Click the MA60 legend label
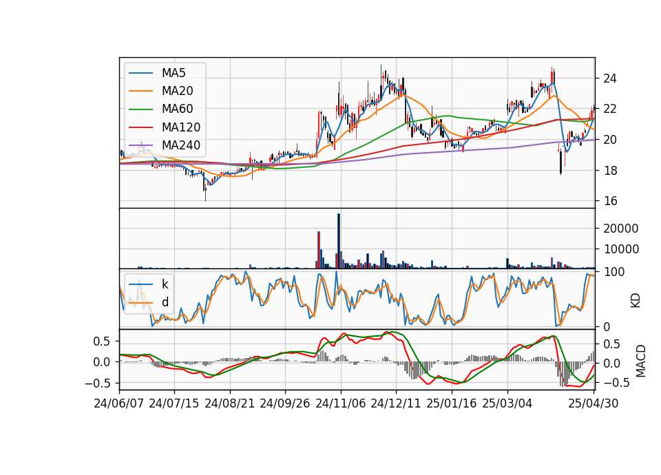 (x=177, y=109)
